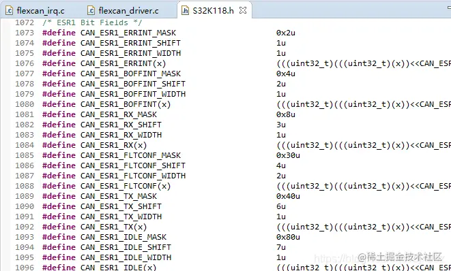
Task: Click the value 6u on line 1090
Action: (280, 206)
